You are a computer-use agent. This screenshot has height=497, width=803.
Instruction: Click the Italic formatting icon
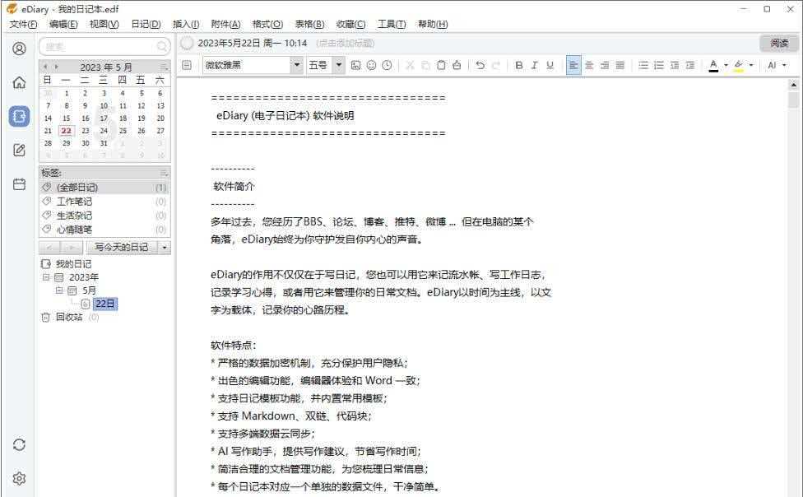point(535,64)
